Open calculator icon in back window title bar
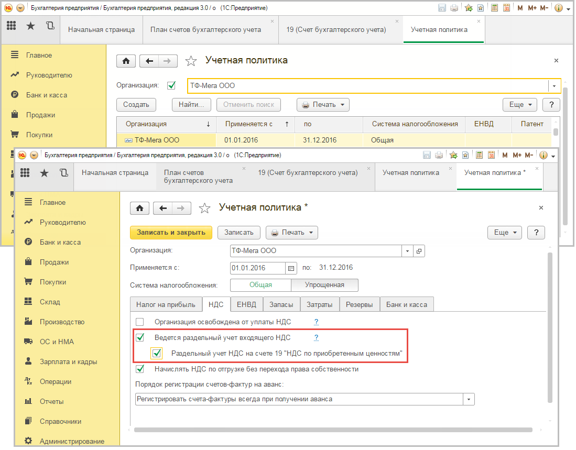Image resolution: width=576 pixels, height=450 pixels. coord(494,8)
